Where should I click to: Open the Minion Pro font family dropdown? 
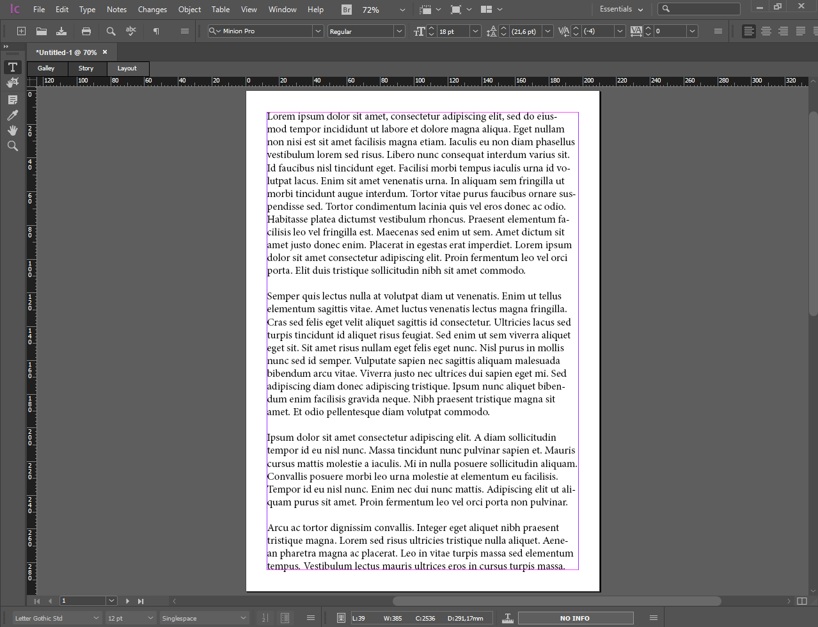point(318,30)
